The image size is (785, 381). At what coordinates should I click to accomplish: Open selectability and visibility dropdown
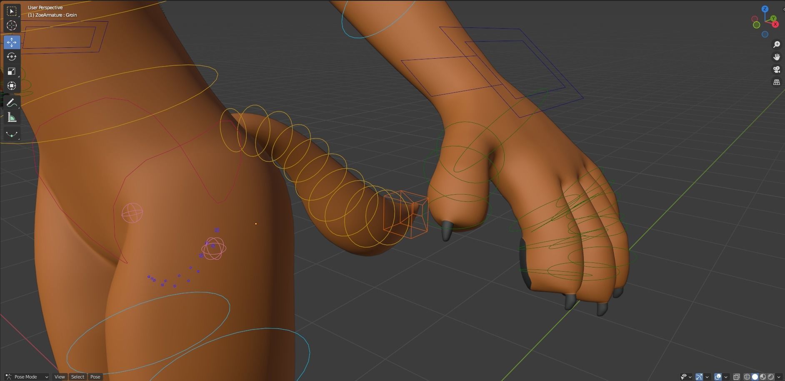click(686, 377)
